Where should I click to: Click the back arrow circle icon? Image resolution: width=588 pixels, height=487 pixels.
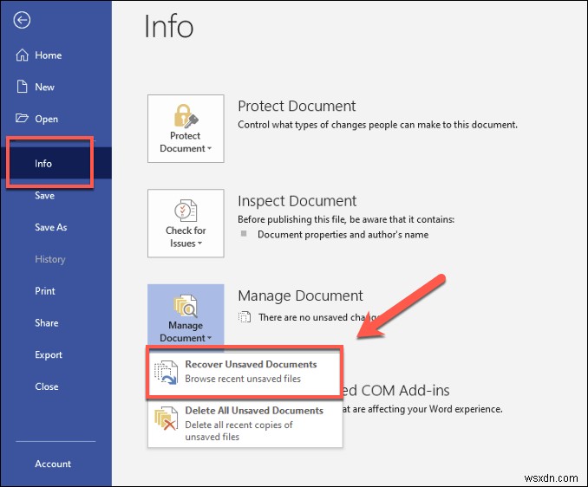22,20
